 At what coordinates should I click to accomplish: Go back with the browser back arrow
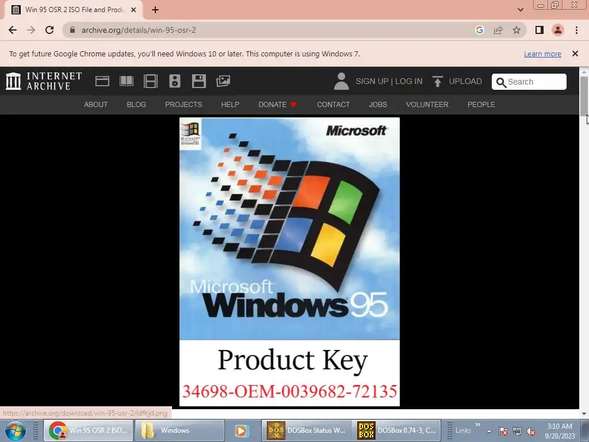tap(13, 30)
